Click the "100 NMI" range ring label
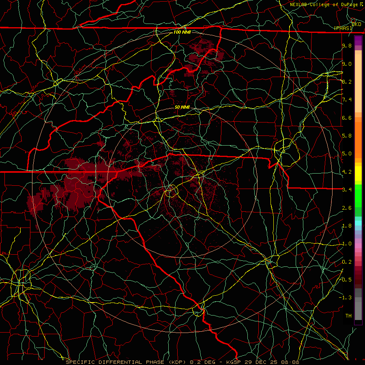This screenshot has height=365, width=365. tap(182, 32)
